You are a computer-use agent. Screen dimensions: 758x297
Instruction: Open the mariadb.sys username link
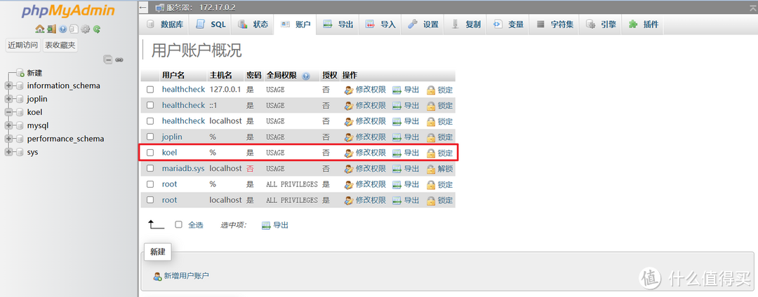coord(183,169)
